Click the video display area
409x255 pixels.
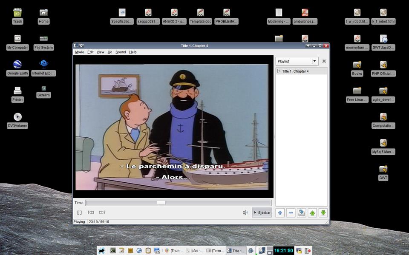[x=173, y=127]
